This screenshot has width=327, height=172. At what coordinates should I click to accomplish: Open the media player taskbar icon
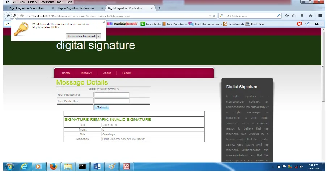38,167
